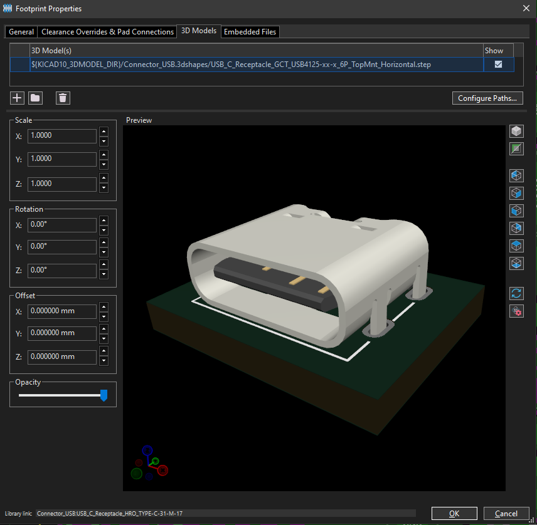The image size is (537, 525).
Task: Toggle orthographic projection cube icon
Action: (516, 132)
